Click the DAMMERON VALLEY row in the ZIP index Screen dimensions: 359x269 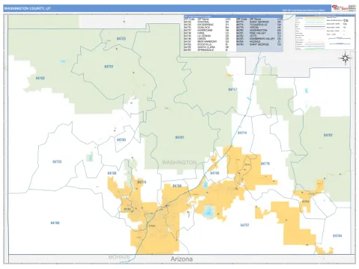tap(260, 39)
